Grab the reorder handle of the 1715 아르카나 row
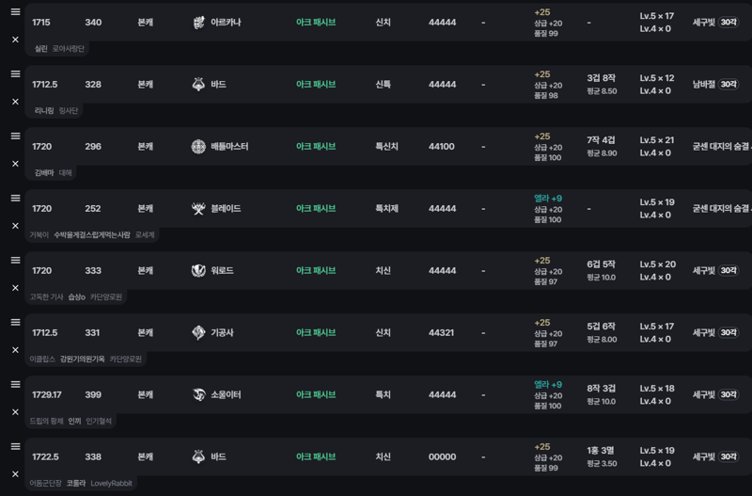The height and width of the screenshot is (496, 752). coord(15,12)
